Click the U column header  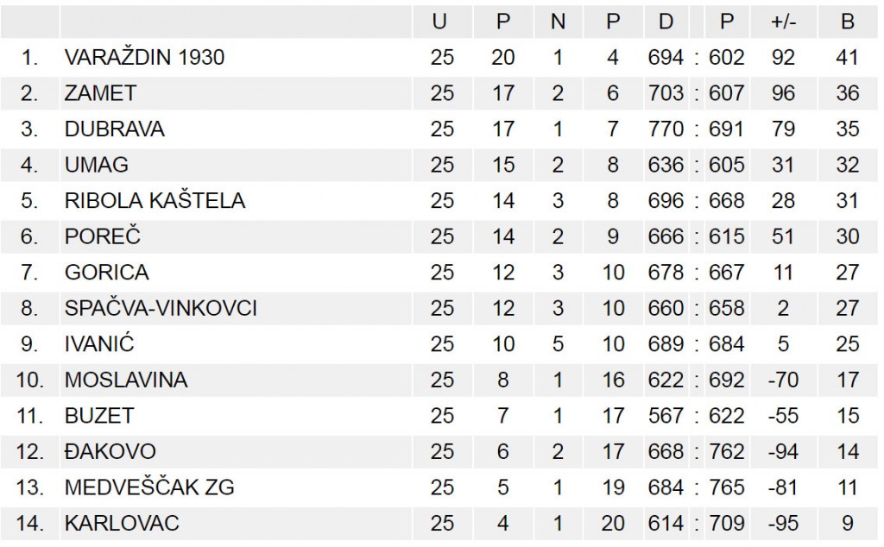pos(440,22)
